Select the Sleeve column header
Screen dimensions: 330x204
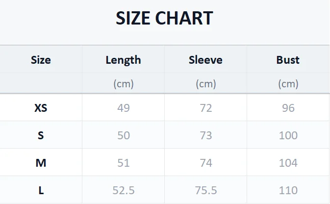coord(205,60)
